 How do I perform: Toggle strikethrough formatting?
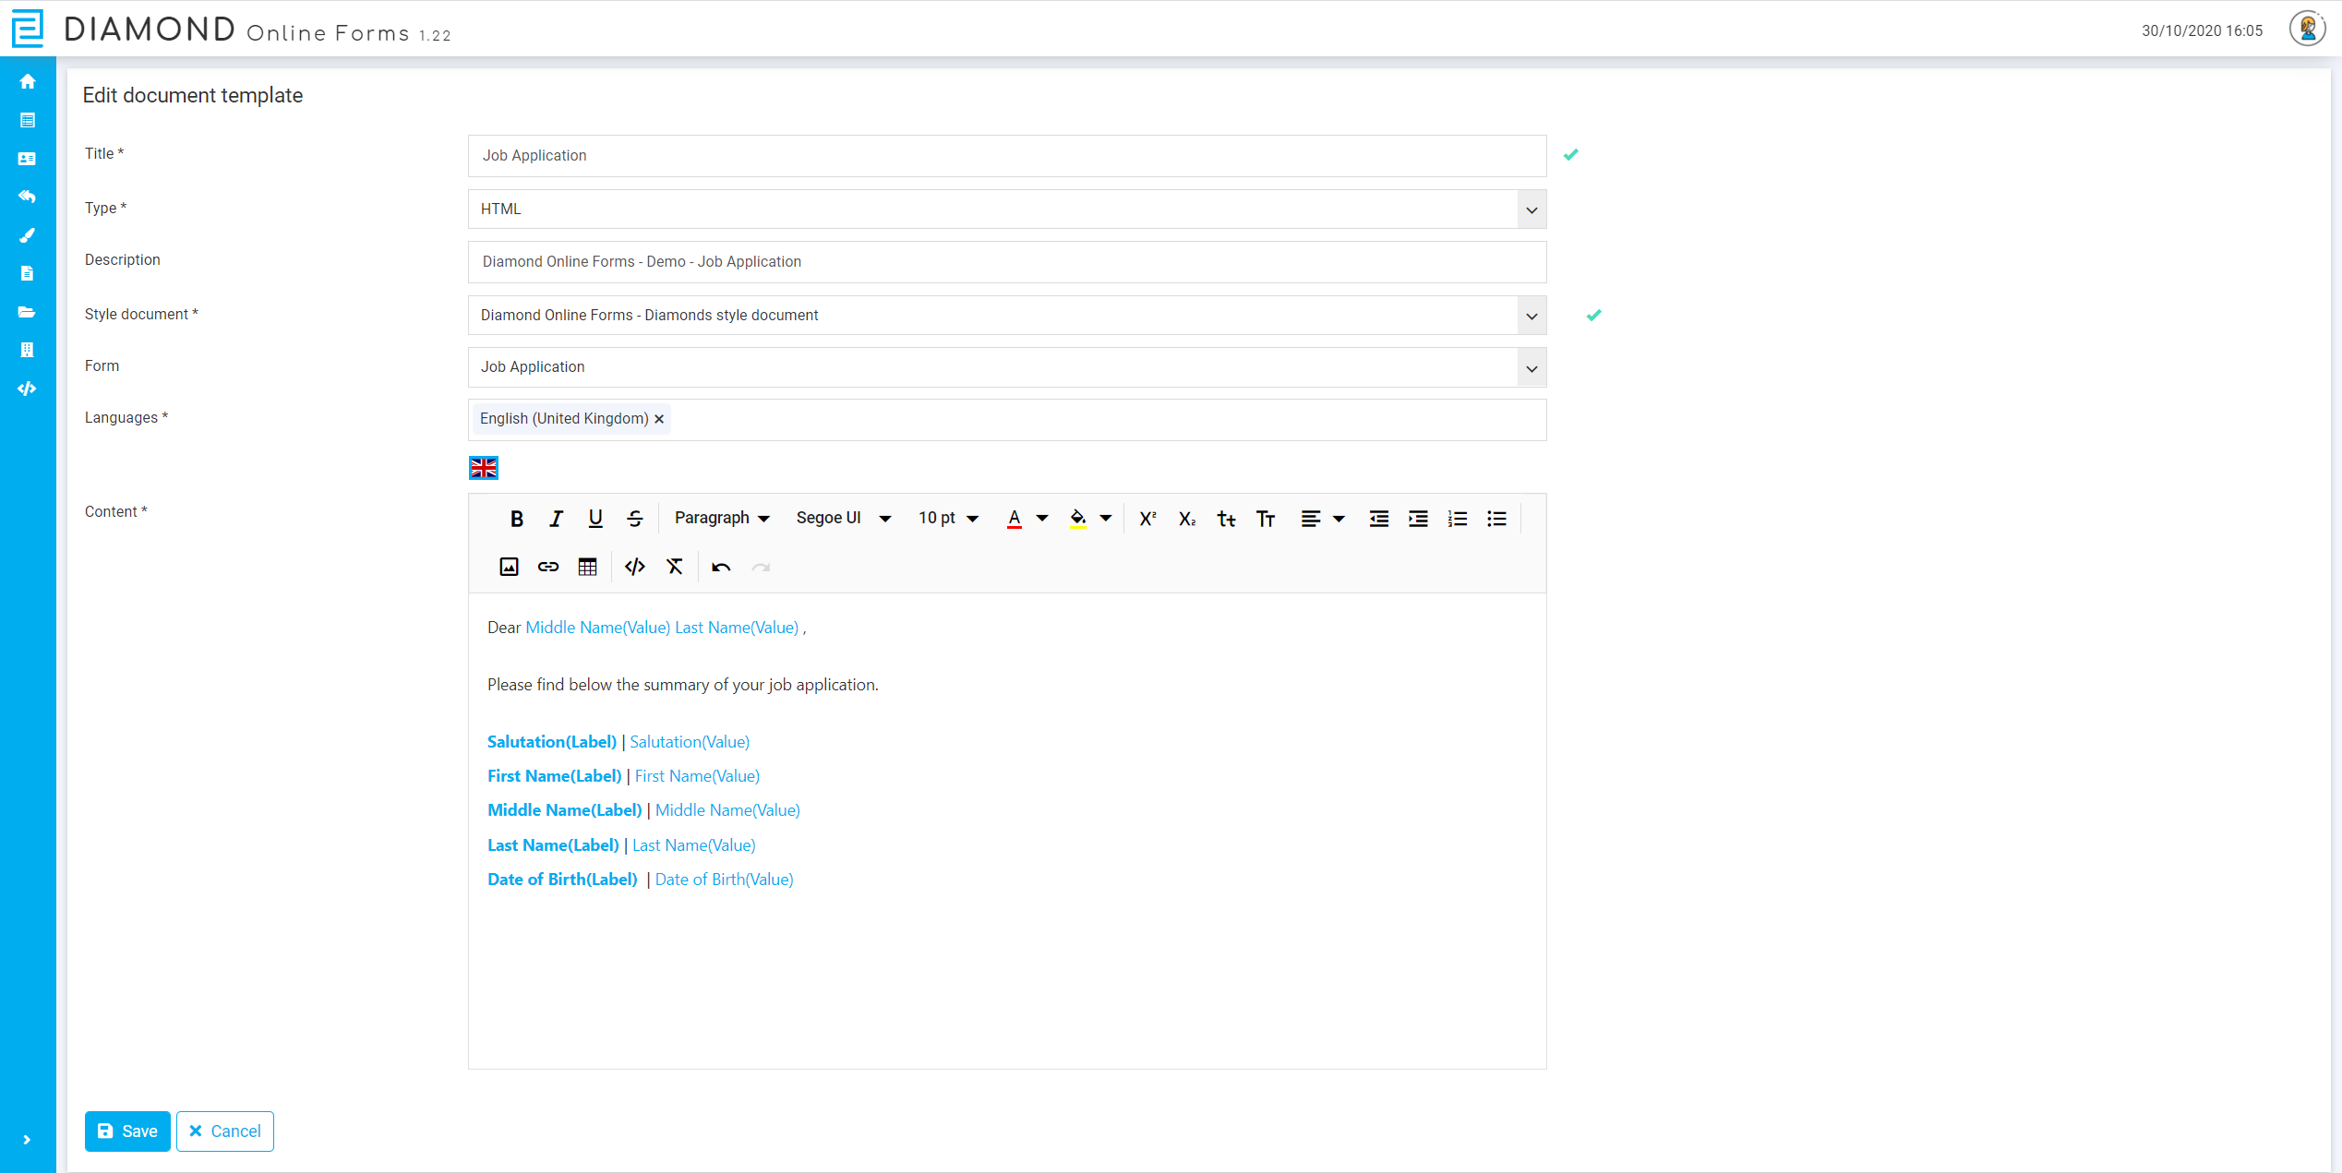tap(635, 519)
